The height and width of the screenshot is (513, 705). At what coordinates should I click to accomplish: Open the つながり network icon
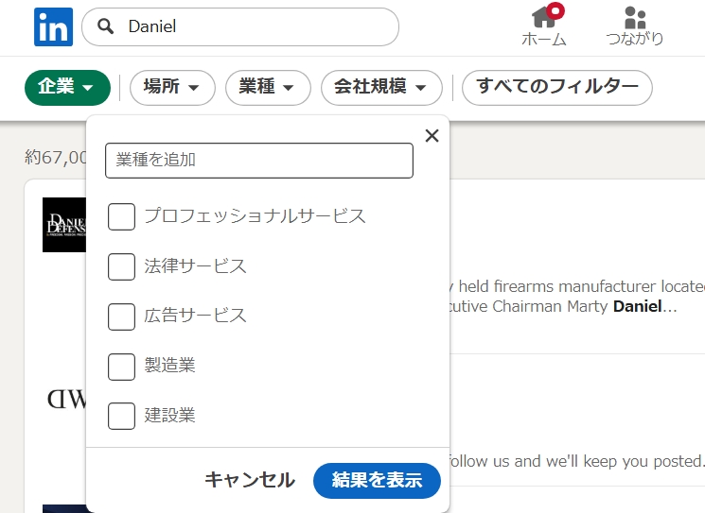(635, 18)
